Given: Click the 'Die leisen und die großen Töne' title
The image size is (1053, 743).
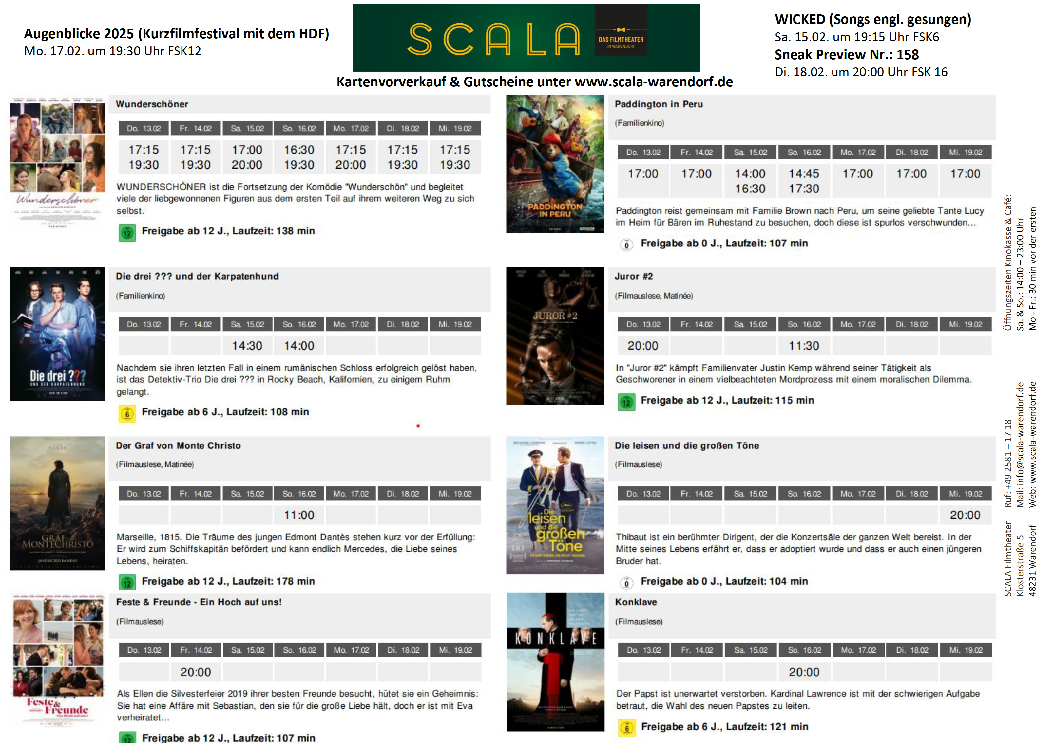Looking at the screenshot, I should 687,446.
